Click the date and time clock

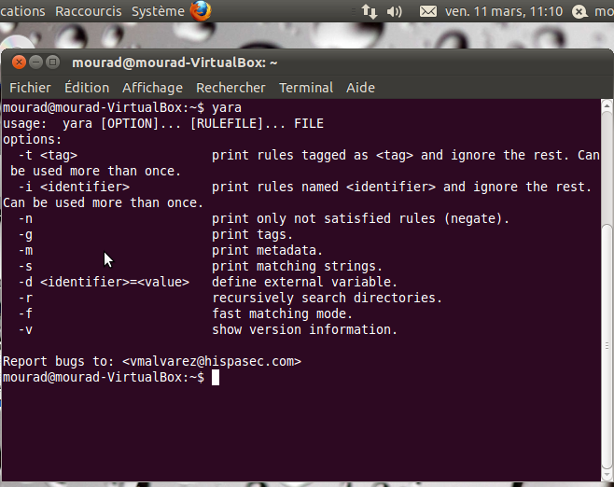(x=504, y=11)
